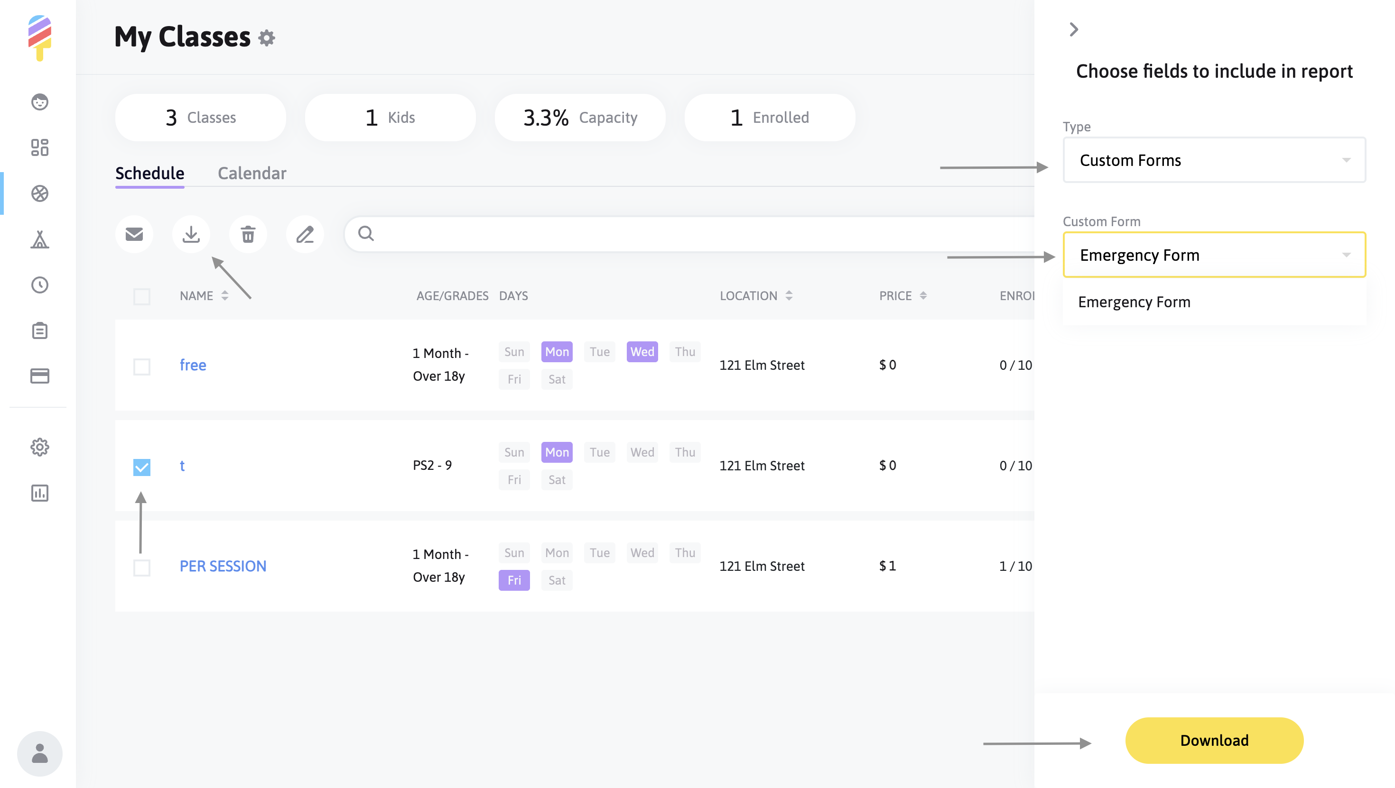Switch to the Calendar tab
Viewport: 1395px width, 788px height.
point(252,173)
